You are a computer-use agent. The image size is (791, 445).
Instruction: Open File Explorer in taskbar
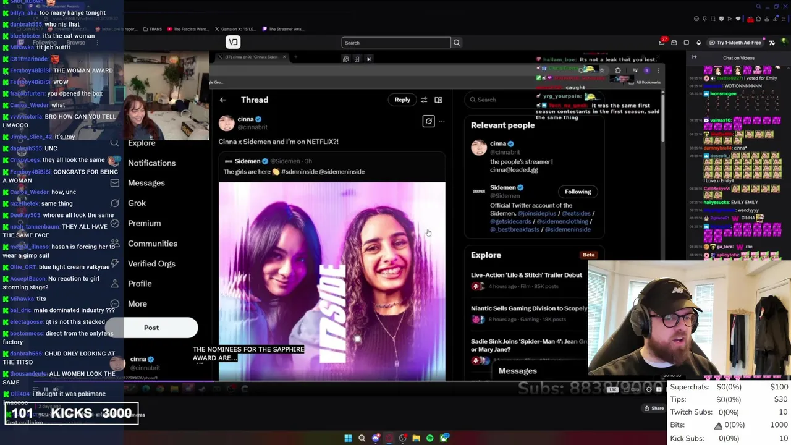(x=417, y=438)
